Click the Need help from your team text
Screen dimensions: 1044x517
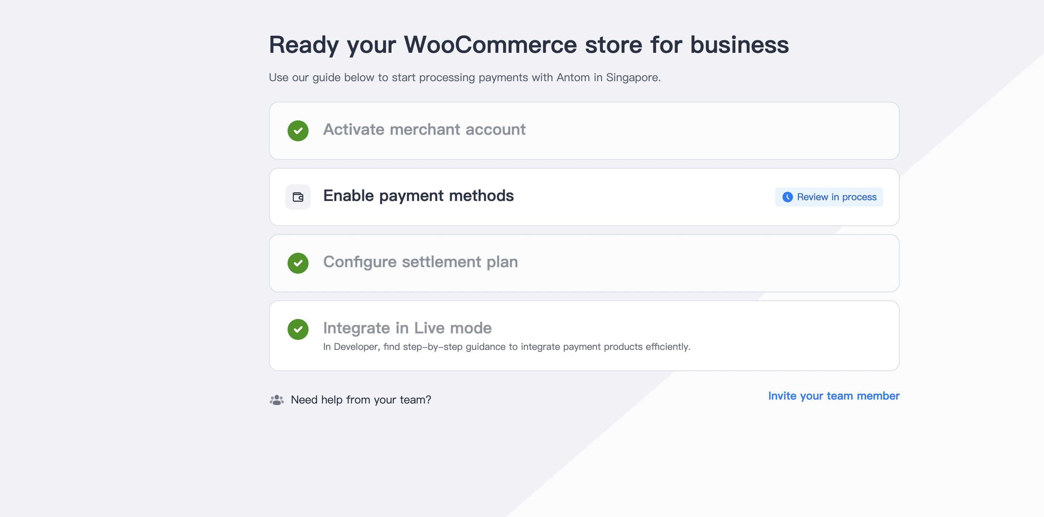361,400
